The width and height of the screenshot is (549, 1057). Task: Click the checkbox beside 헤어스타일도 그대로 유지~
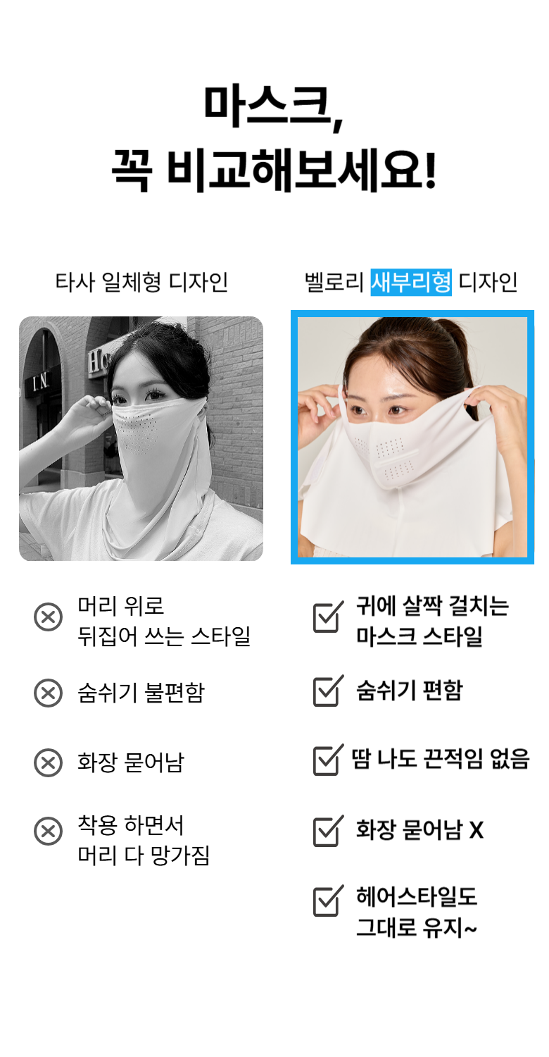pyautogui.click(x=328, y=901)
